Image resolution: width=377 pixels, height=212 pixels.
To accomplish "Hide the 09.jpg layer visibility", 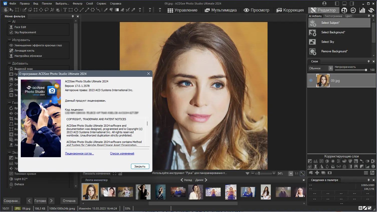I will [311, 81].
